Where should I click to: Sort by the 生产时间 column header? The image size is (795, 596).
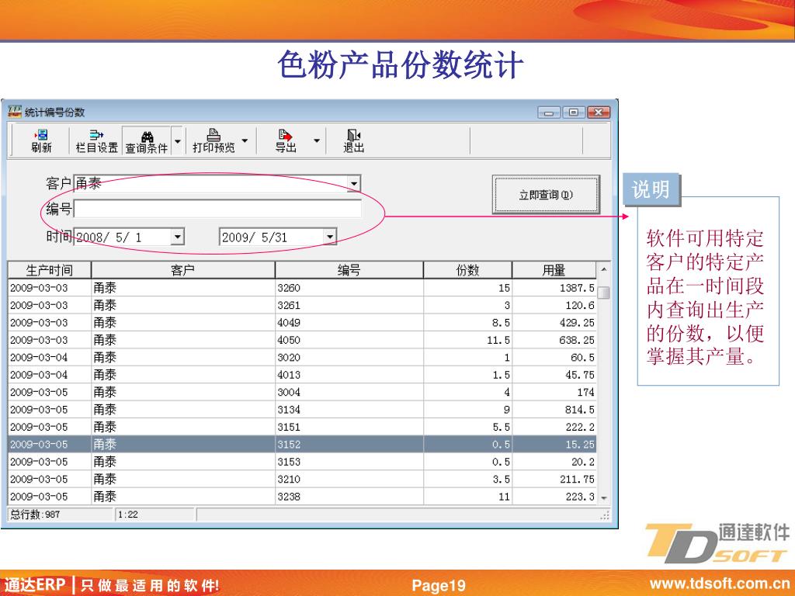(49, 270)
